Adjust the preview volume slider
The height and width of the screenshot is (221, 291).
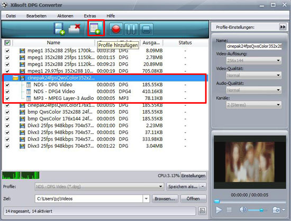point(257,210)
